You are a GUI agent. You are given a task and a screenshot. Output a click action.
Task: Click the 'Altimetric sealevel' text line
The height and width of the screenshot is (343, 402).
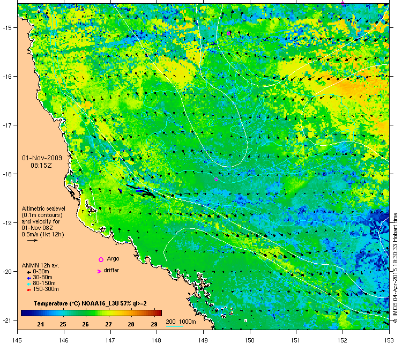tap(43, 208)
